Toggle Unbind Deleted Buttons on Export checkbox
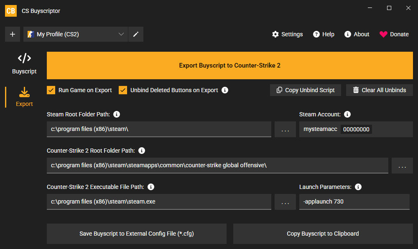The height and width of the screenshot is (249, 418). tap(123, 90)
